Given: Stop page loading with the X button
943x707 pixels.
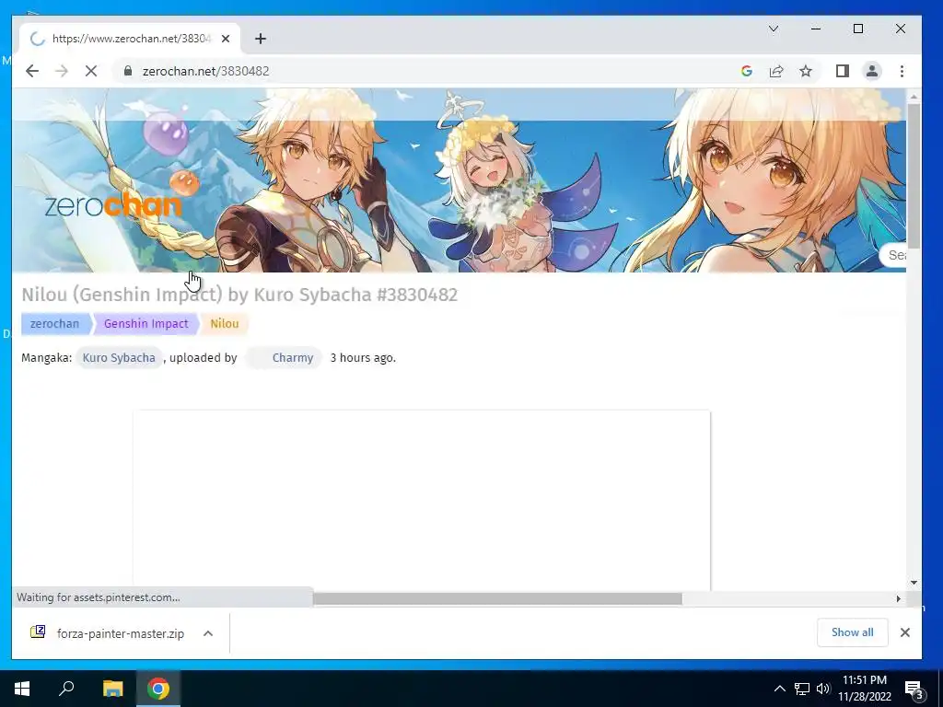Looking at the screenshot, I should tap(91, 71).
